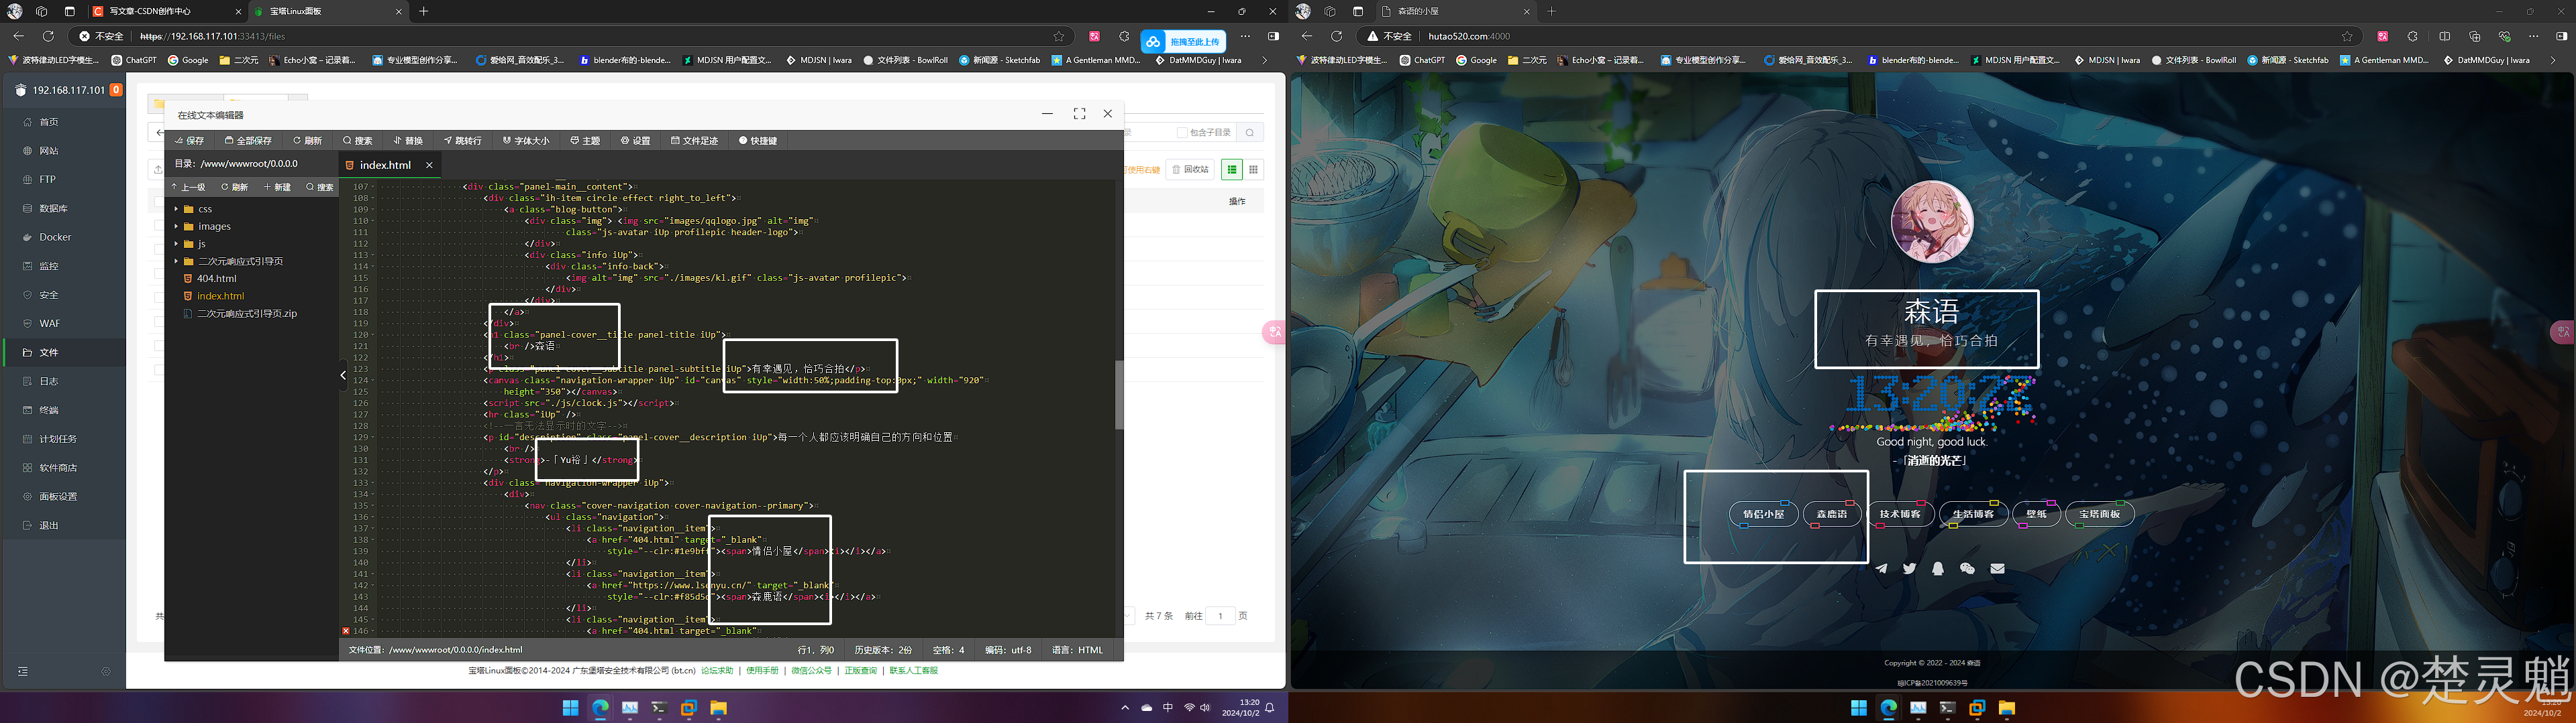Click the 语言: HTML status bar entry
The width and height of the screenshot is (2576, 723).
pyautogui.click(x=1077, y=650)
